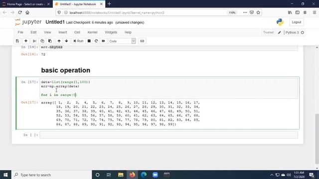
Task: Open Task View on the taskbar
Action: click(109, 175)
